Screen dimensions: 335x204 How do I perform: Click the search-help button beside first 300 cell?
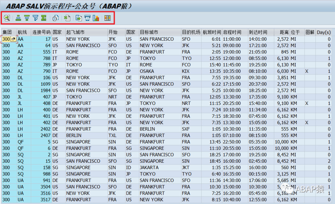[x=14, y=39]
